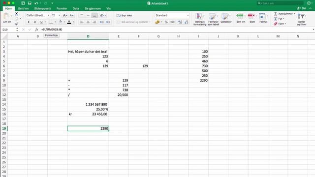Image resolution: width=315 pixels, height=177 pixels.
Task: Open the underline style dropdown arrow
Action: [46, 22]
